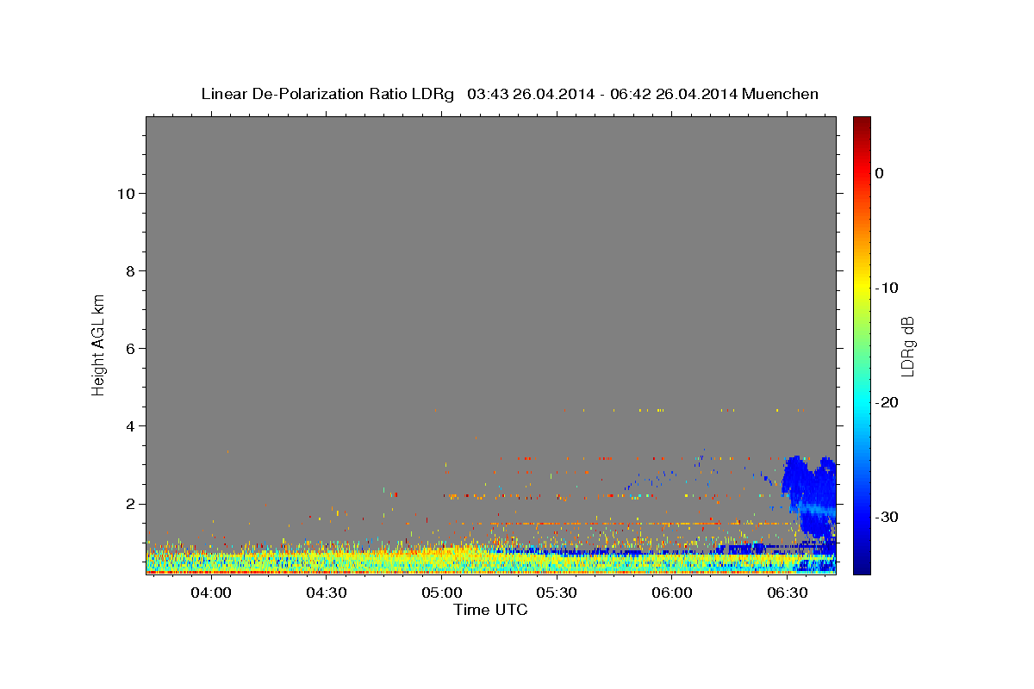The width and height of the screenshot is (1034, 689).
Task: Pick the dark red top of colorbar
Action: 862,122
